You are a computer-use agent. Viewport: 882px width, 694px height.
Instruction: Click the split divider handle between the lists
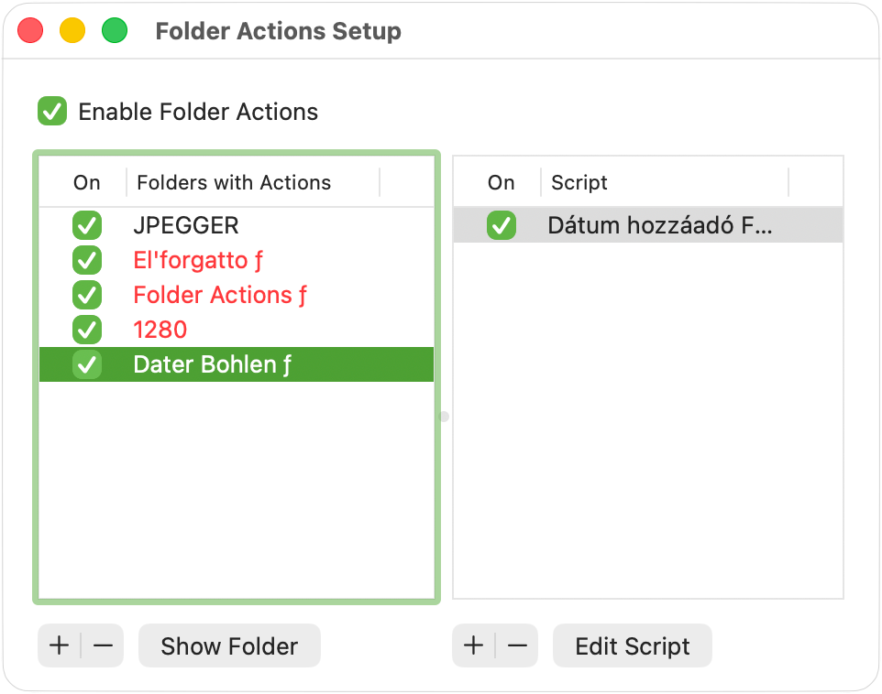445,417
